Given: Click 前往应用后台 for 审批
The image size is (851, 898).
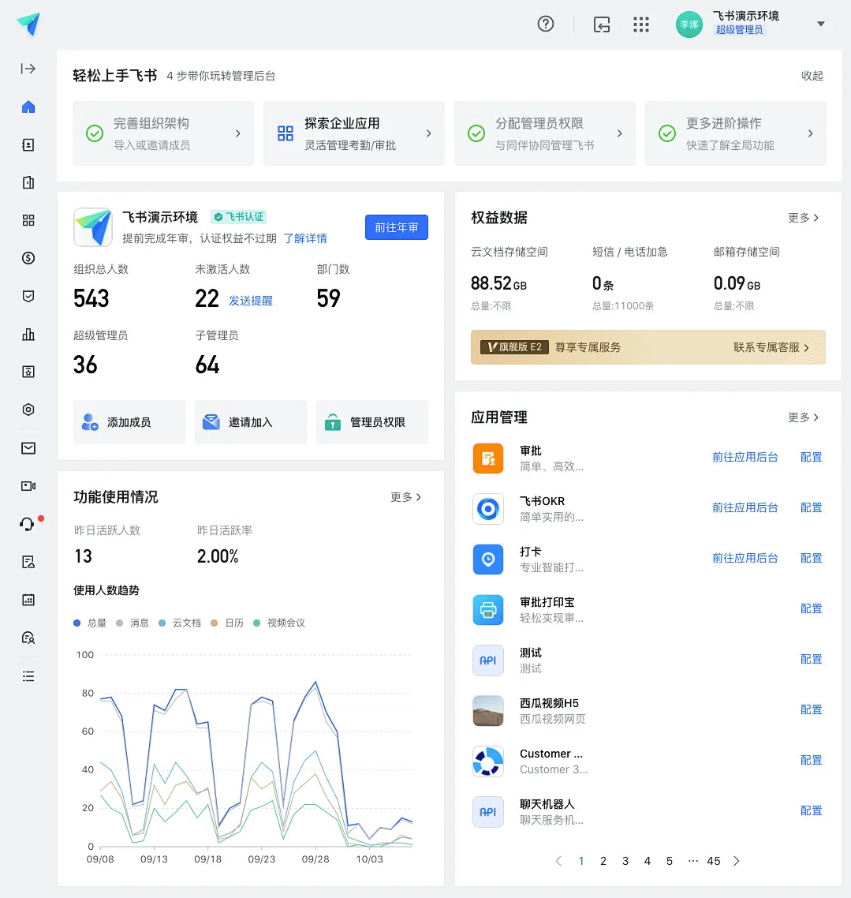Looking at the screenshot, I should (745, 457).
